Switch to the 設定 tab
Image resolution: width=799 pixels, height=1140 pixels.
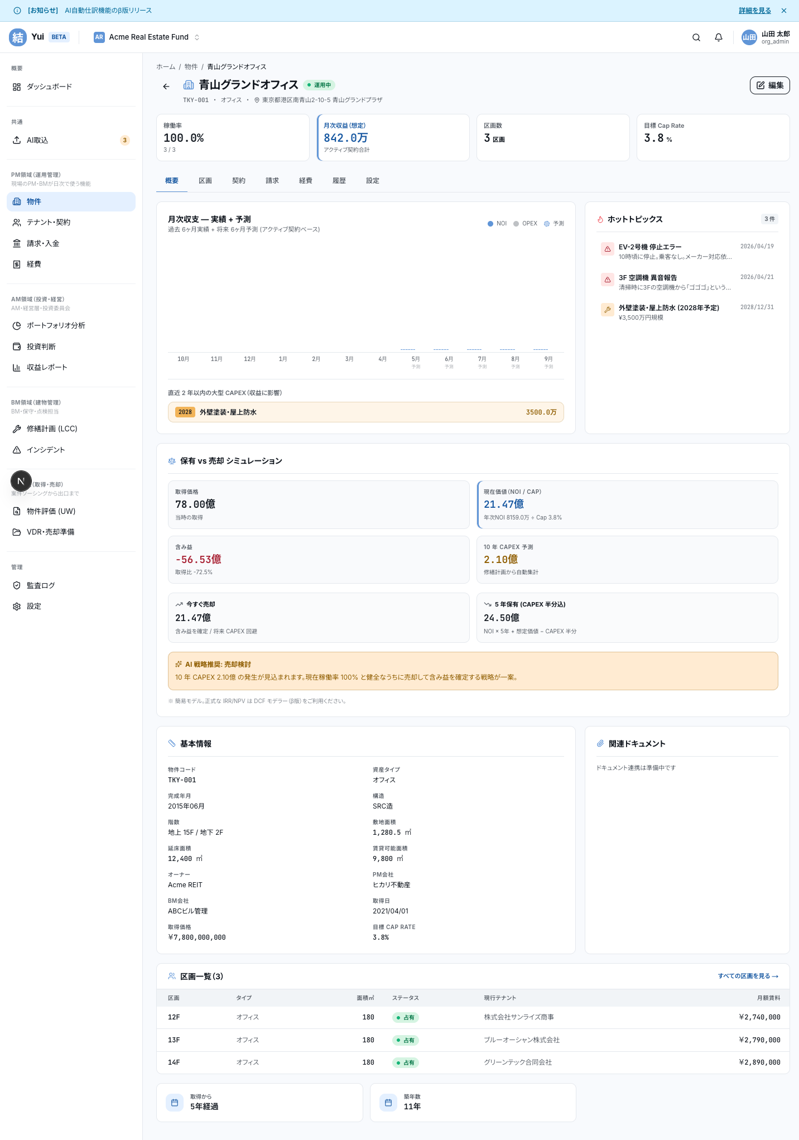[373, 181]
